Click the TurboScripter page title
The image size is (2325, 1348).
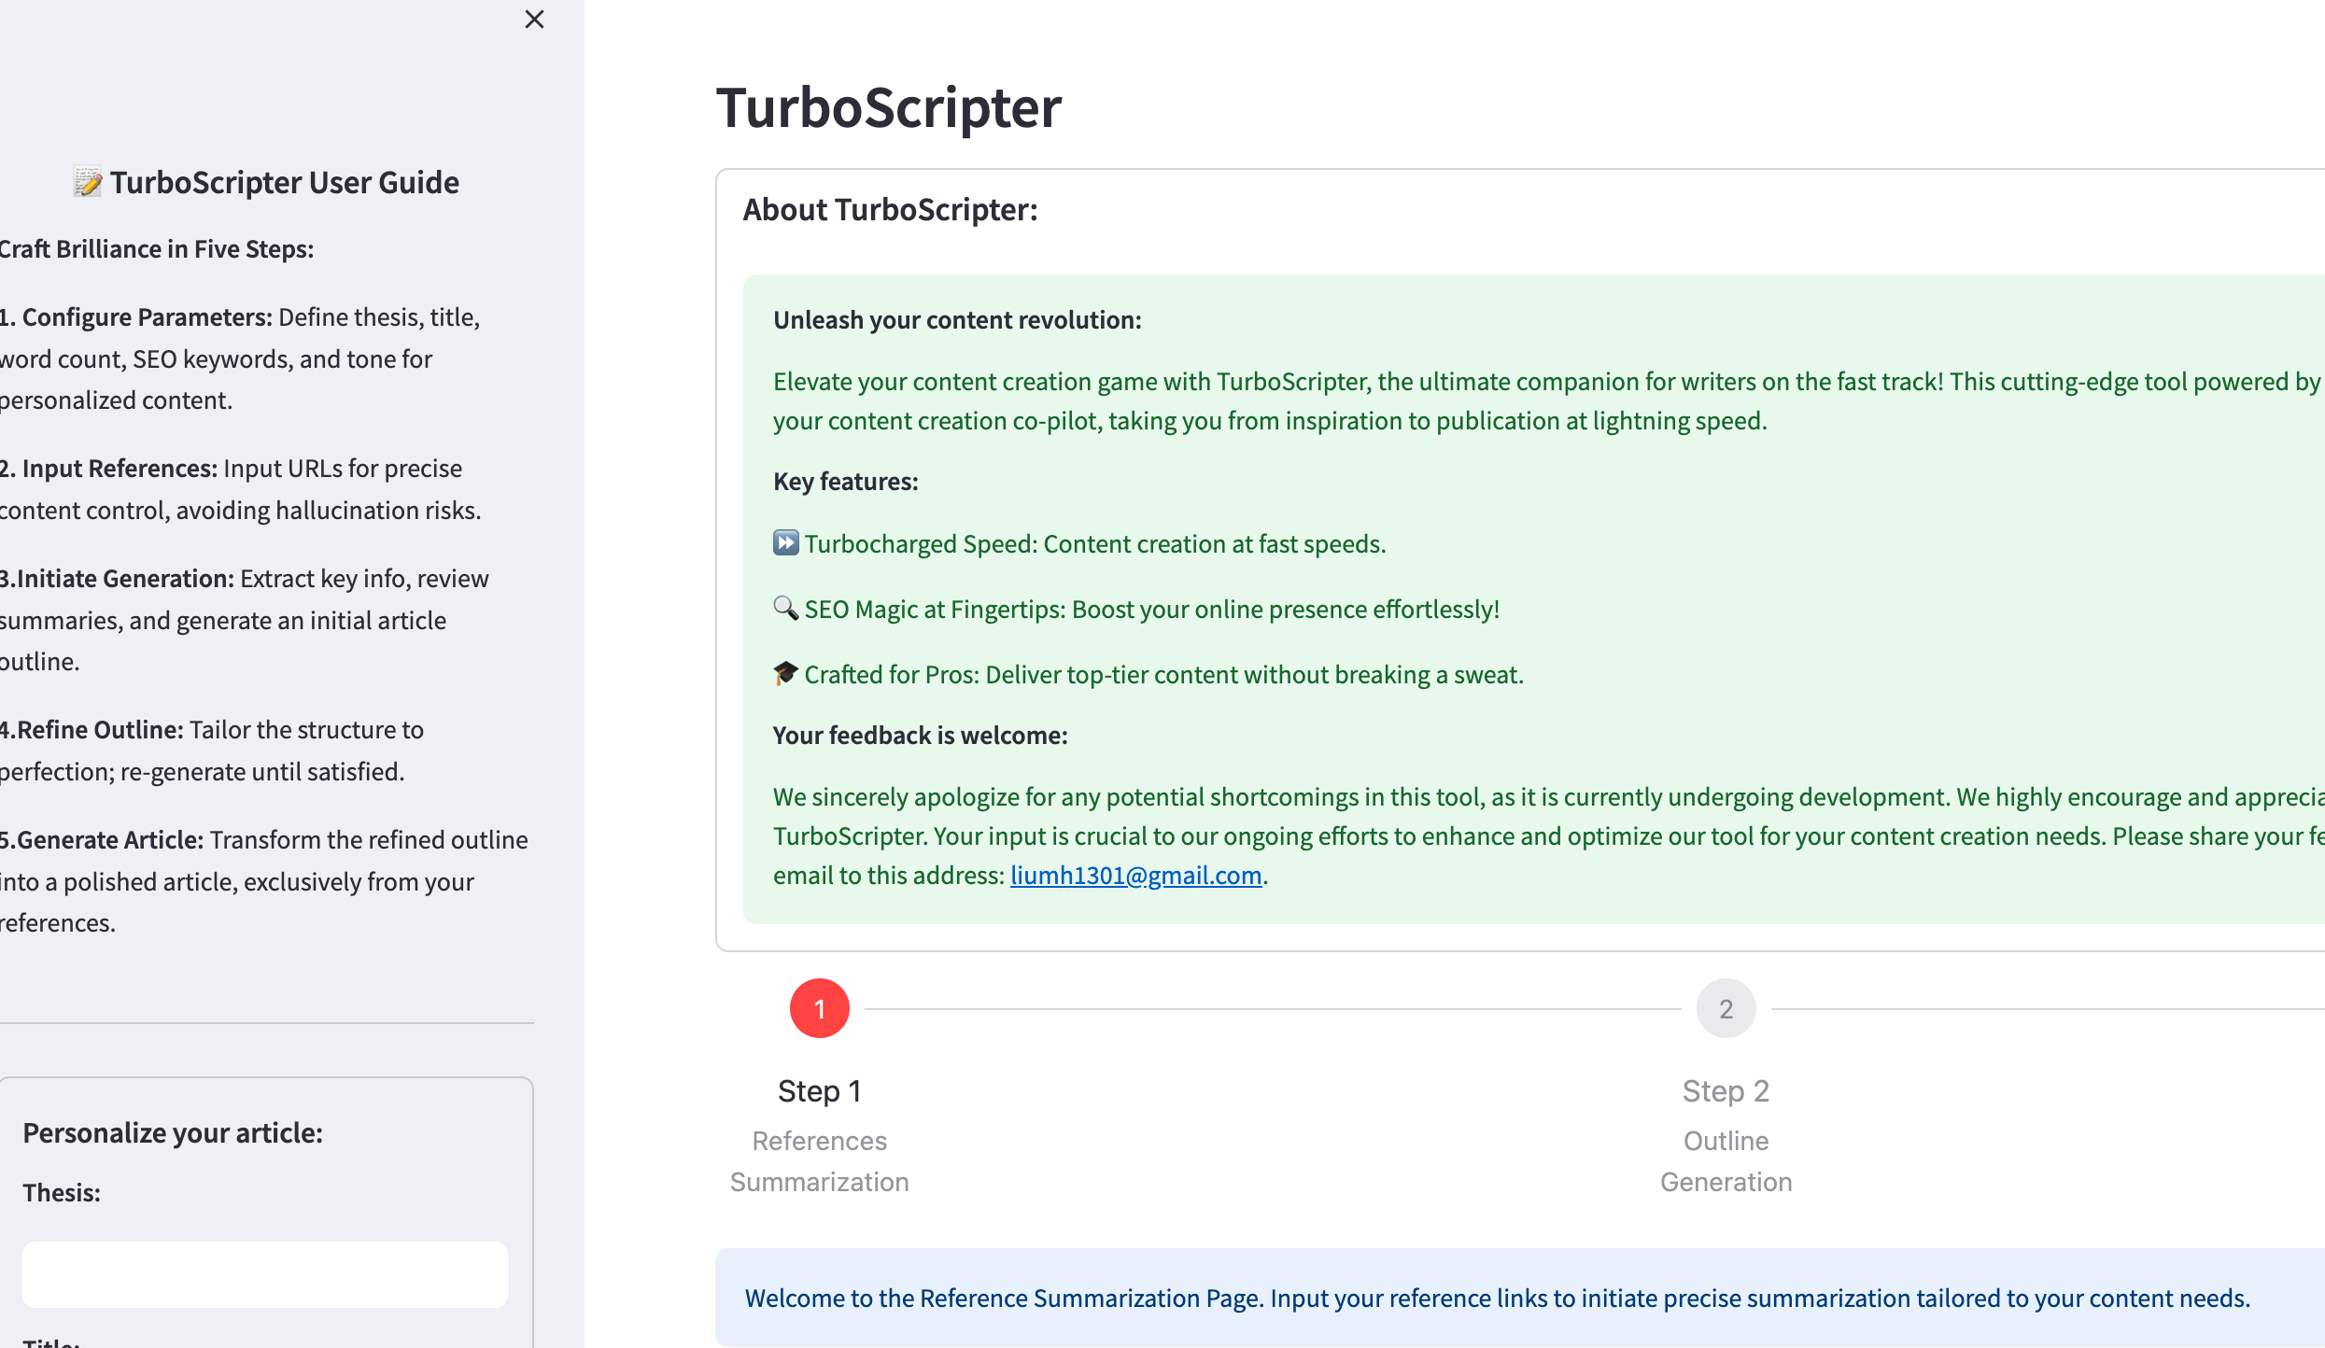point(887,107)
